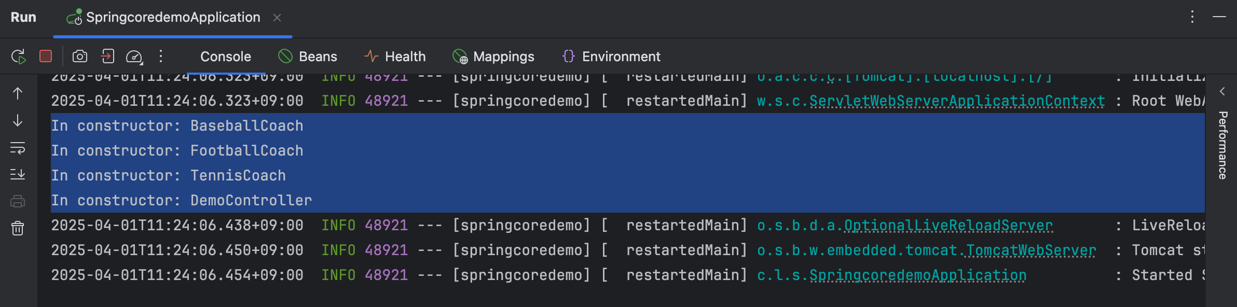
Task: Open the Health tab
Action: [x=395, y=57]
